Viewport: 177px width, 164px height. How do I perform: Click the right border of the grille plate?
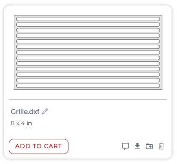coord(161,52)
